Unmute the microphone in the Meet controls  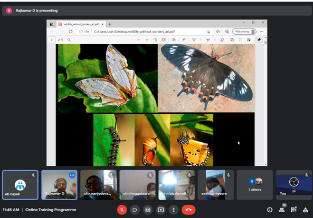122,210
